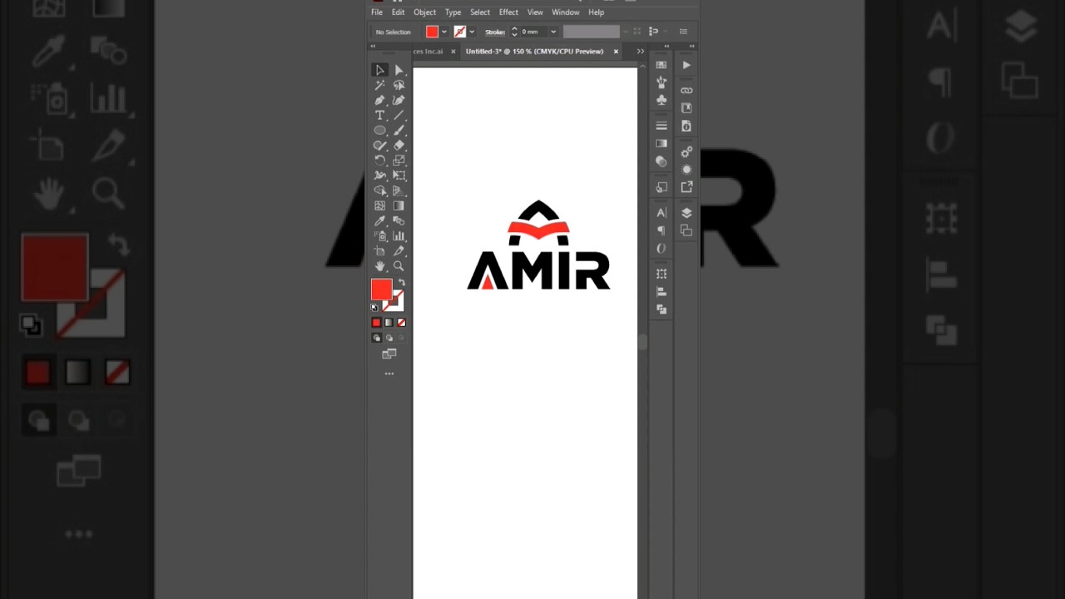Click the Stroke swatch in toolbox
This screenshot has height=599, width=1065.
(396, 303)
